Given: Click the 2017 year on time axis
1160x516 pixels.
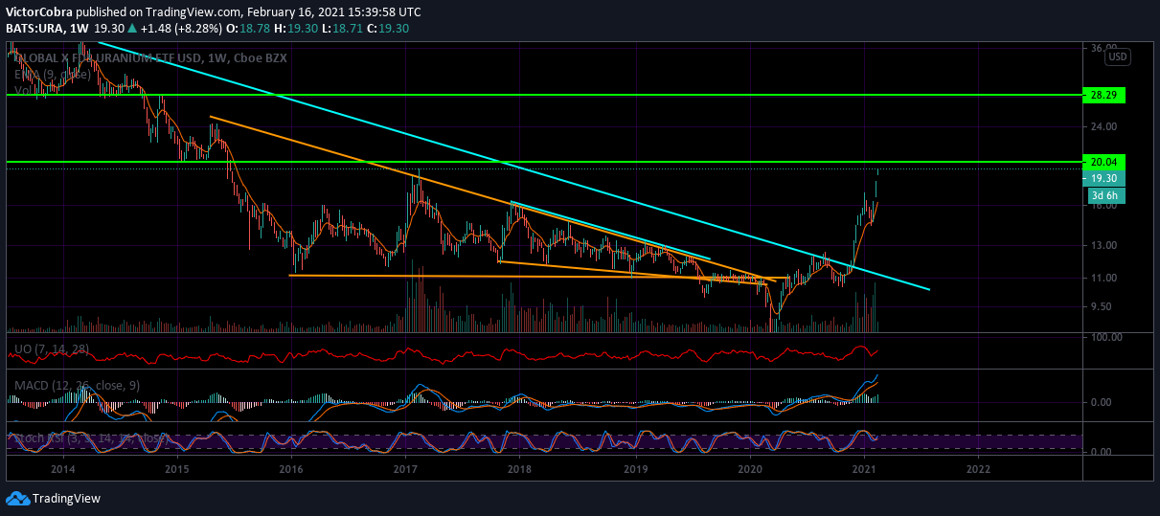Looking at the screenshot, I should click(406, 470).
